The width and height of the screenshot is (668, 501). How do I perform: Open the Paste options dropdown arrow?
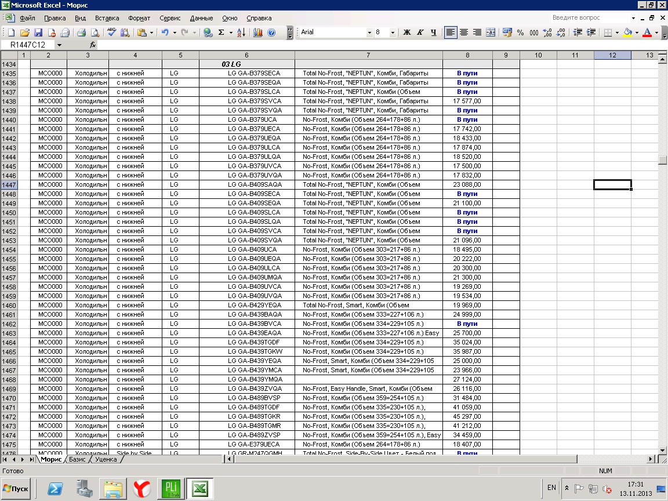coord(151,32)
